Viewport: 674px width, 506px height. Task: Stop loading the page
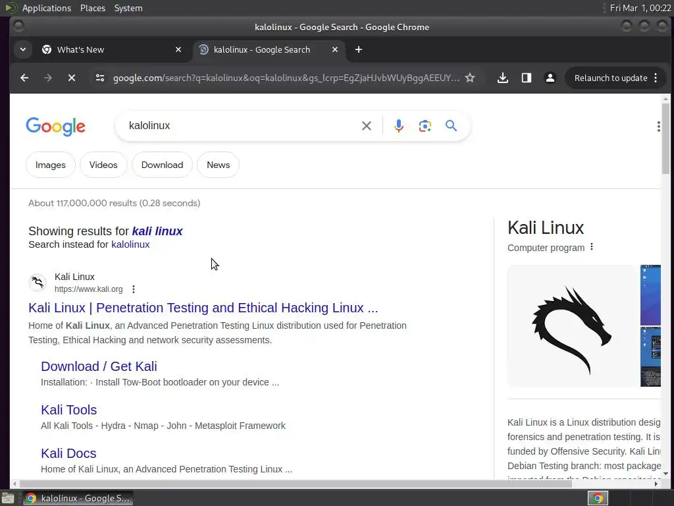pos(72,78)
